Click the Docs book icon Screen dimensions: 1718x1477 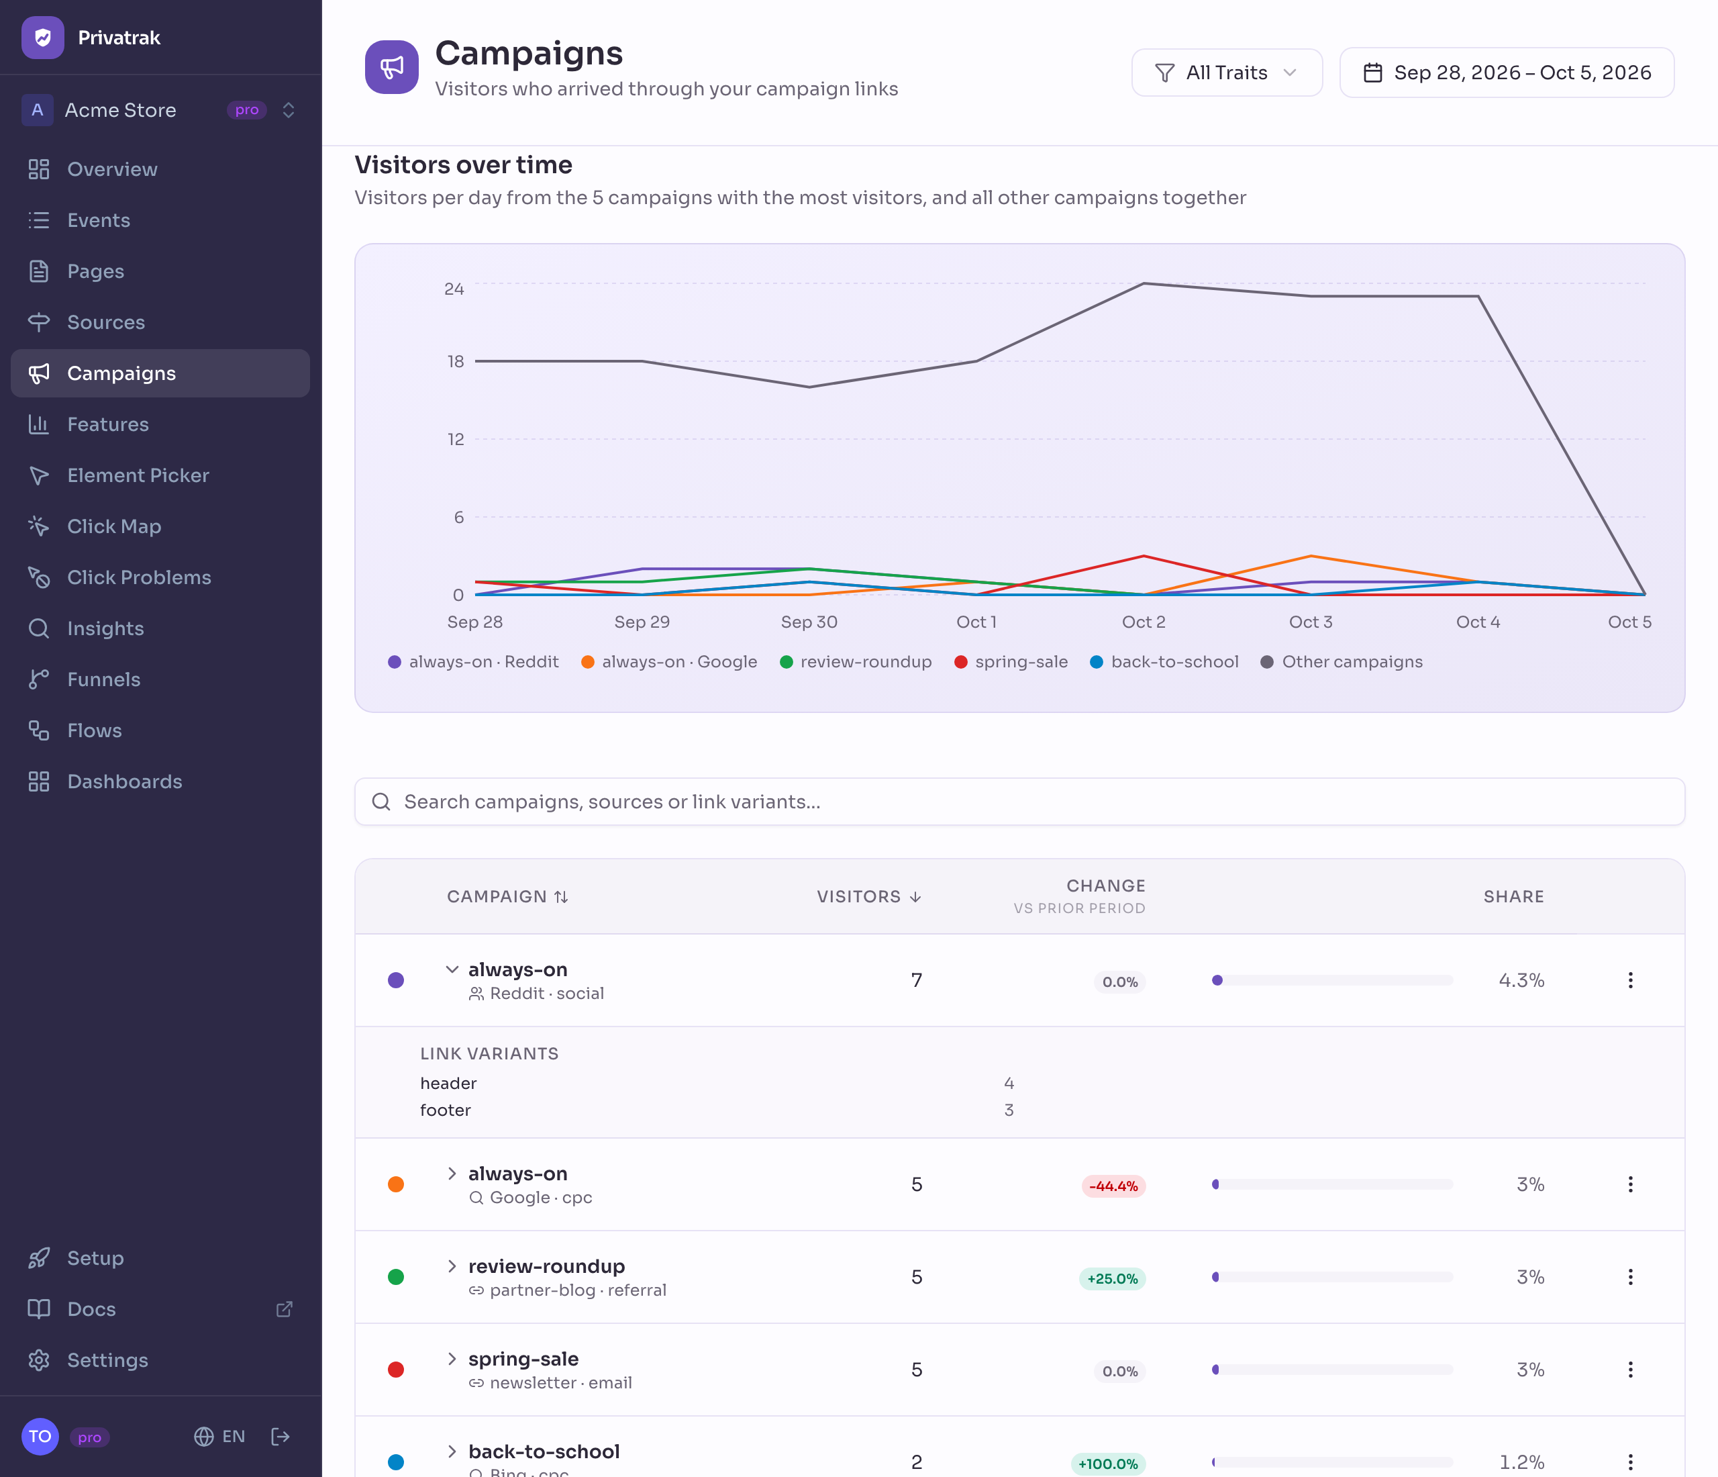point(39,1308)
